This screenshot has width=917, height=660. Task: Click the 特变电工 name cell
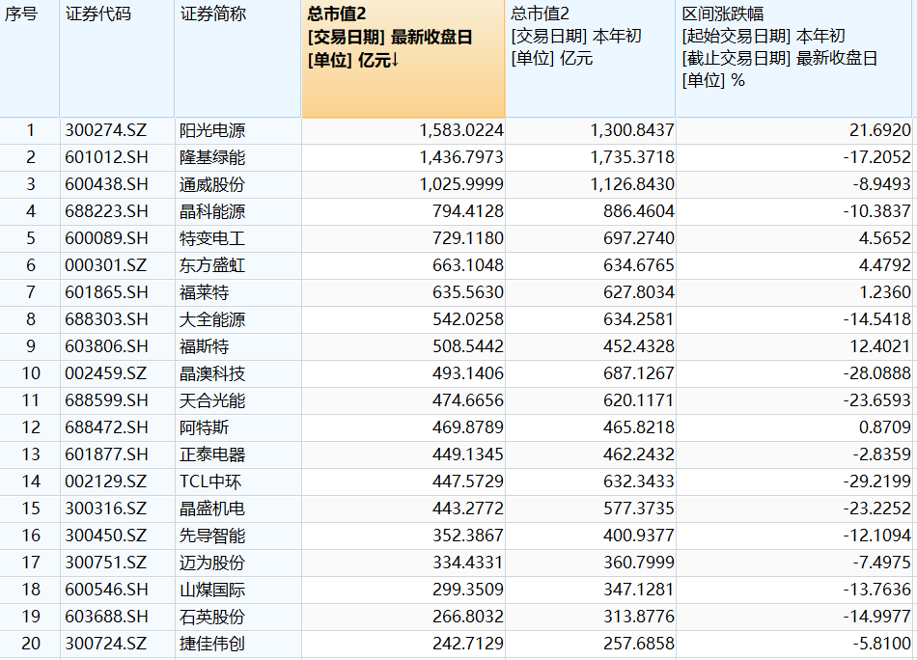(x=212, y=238)
